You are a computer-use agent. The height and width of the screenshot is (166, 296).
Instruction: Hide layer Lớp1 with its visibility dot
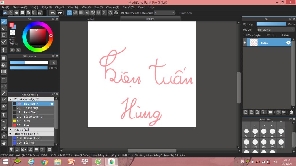tap(245, 43)
